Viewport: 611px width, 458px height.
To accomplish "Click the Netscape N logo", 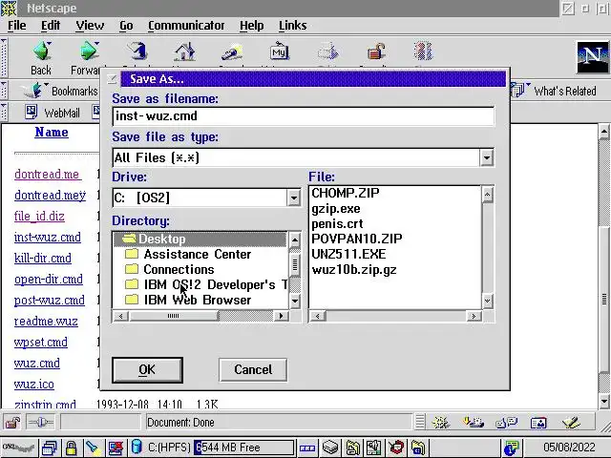I will (593, 57).
